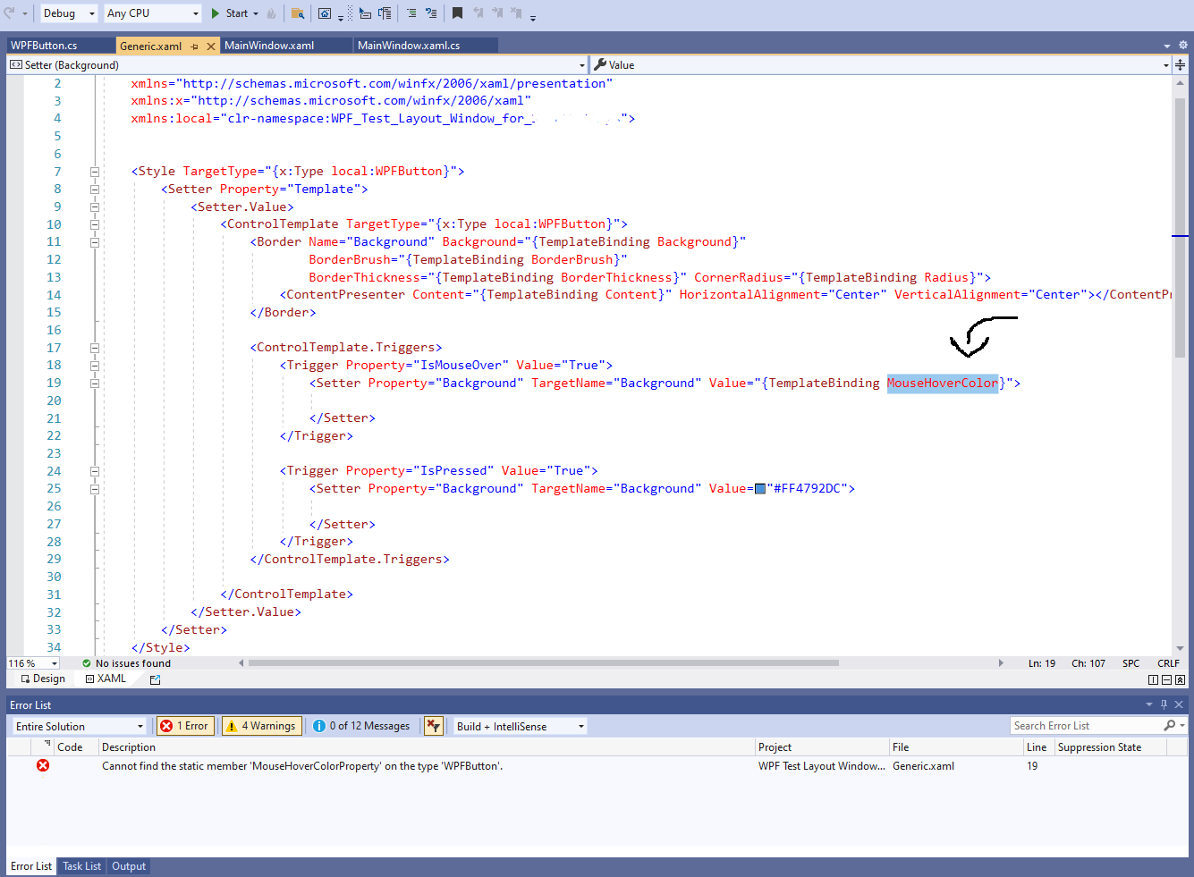Open the document tabs overflow dropdown

coord(1166,46)
